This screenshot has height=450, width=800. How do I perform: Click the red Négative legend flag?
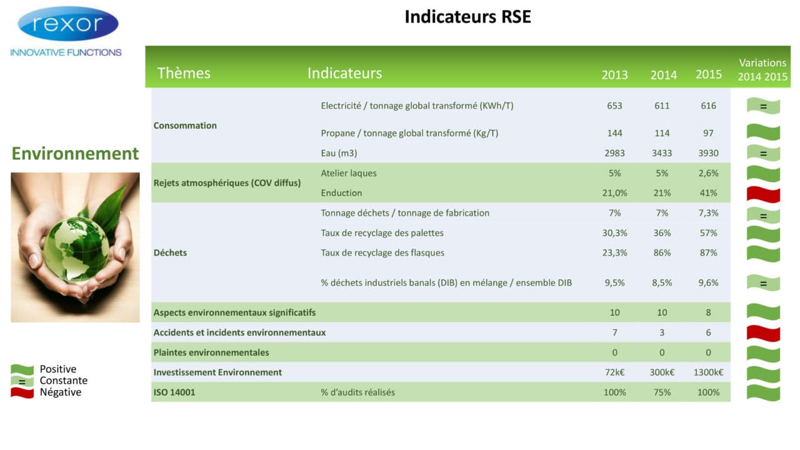coord(22,392)
